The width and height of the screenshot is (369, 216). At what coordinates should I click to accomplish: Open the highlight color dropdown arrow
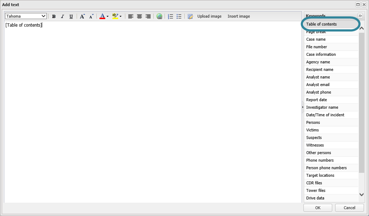tap(120, 17)
